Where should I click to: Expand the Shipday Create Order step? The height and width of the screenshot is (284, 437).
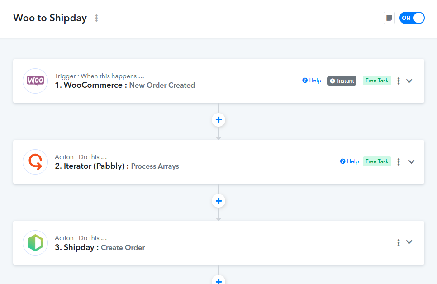pos(409,242)
